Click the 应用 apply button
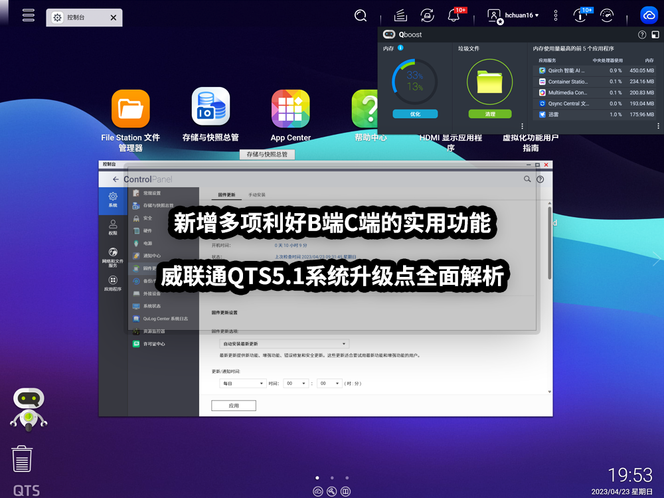The width and height of the screenshot is (664, 498). 234,406
